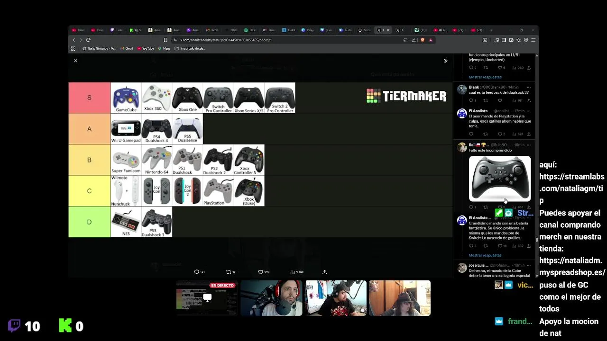Image resolution: width=607 pixels, height=341 pixels.
Task: Click the purple Twitch viewer count icon
Action: click(14, 325)
